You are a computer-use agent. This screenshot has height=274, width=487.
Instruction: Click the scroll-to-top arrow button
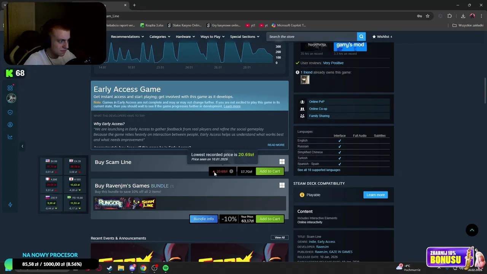(x=472, y=230)
